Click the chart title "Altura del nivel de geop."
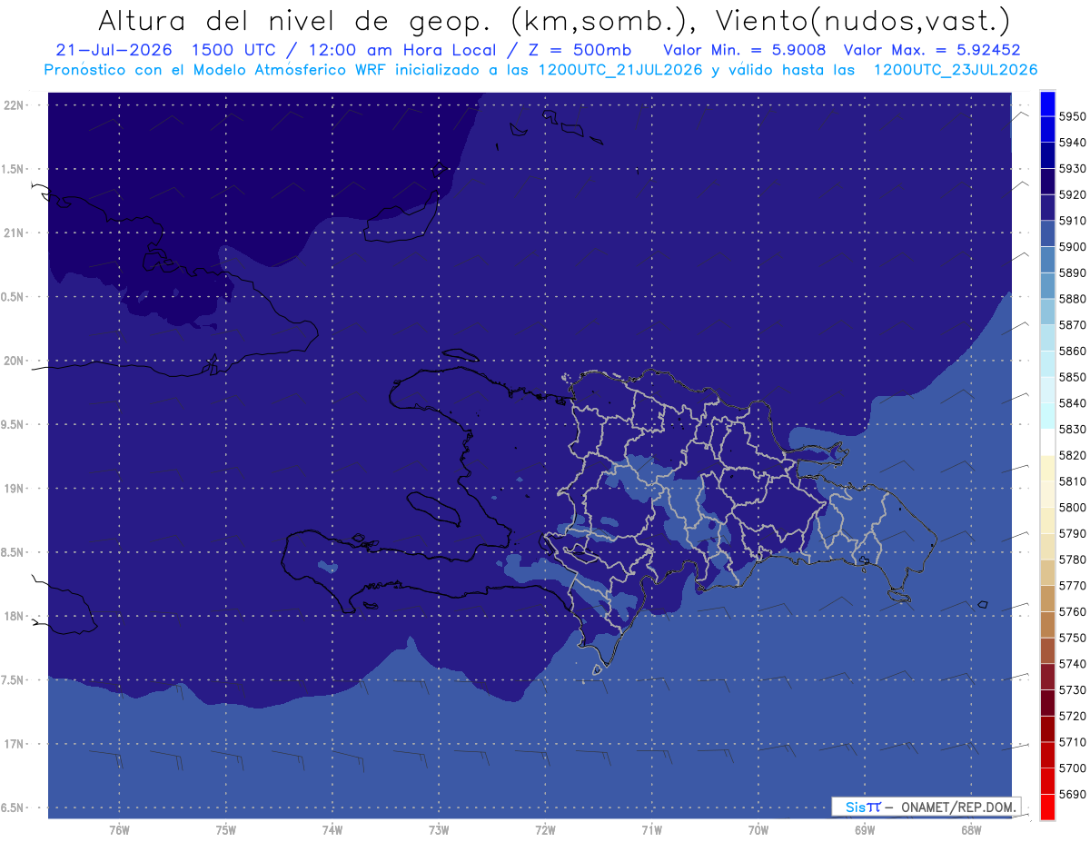The height and width of the screenshot is (842, 1090). point(296,20)
